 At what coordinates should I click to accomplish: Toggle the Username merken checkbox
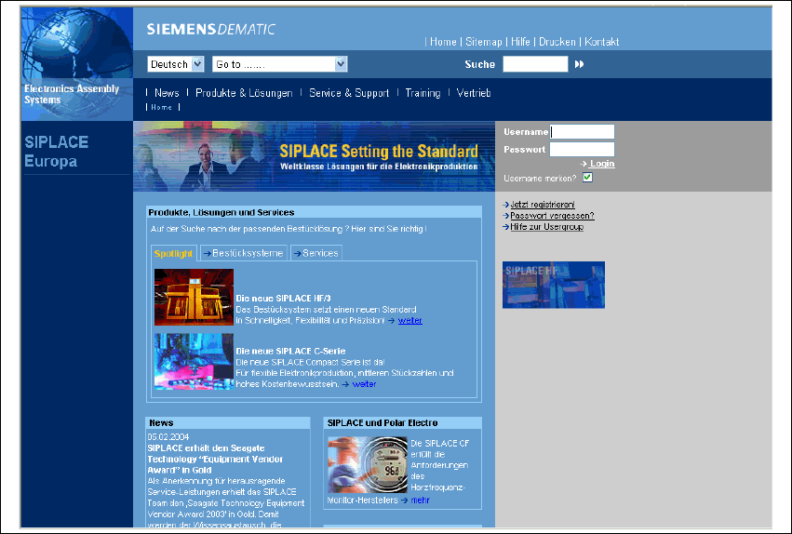tap(587, 177)
